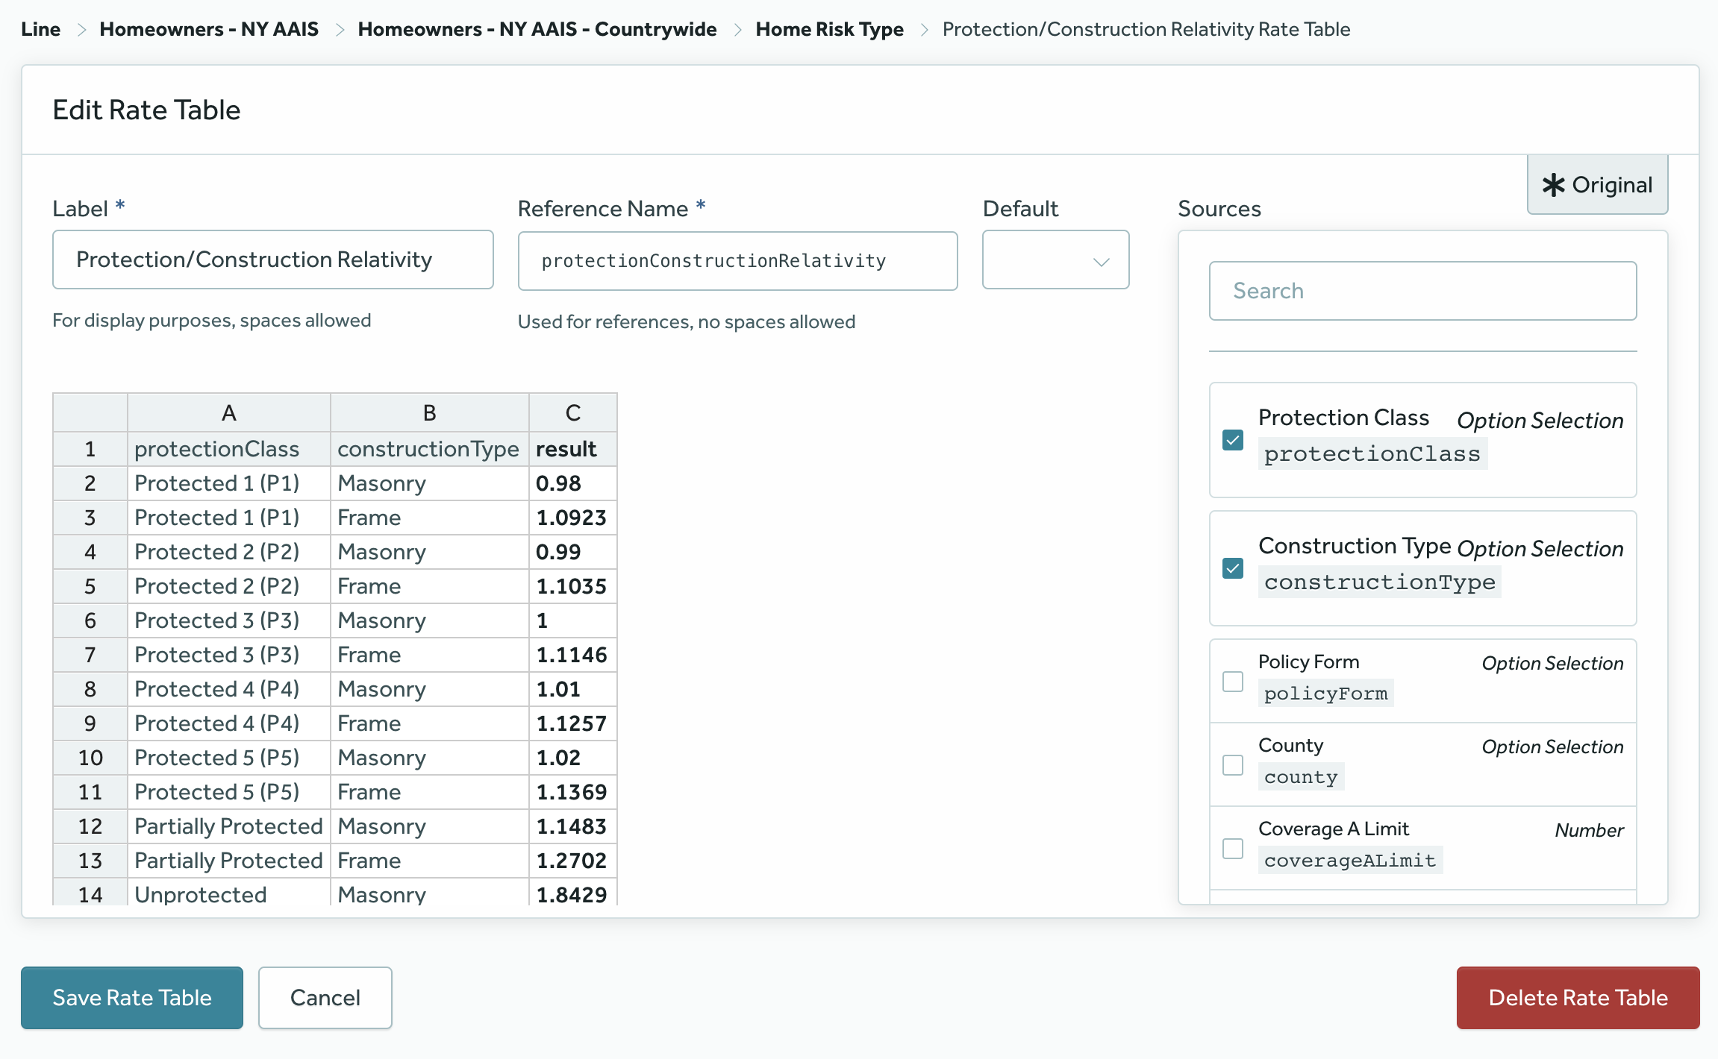Click the Cancel button
Image resolution: width=1718 pixels, height=1059 pixels.
coord(325,998)
